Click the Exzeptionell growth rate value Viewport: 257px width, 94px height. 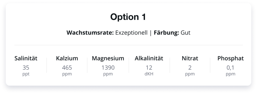pyautogui.click(x=131, y=33)
